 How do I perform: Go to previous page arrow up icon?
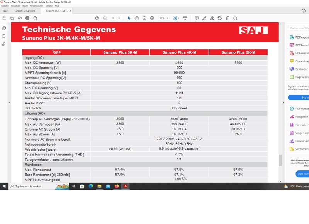(97, 18)
